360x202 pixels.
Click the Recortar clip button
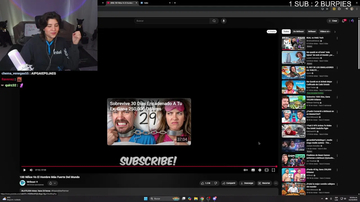(264, 183)
